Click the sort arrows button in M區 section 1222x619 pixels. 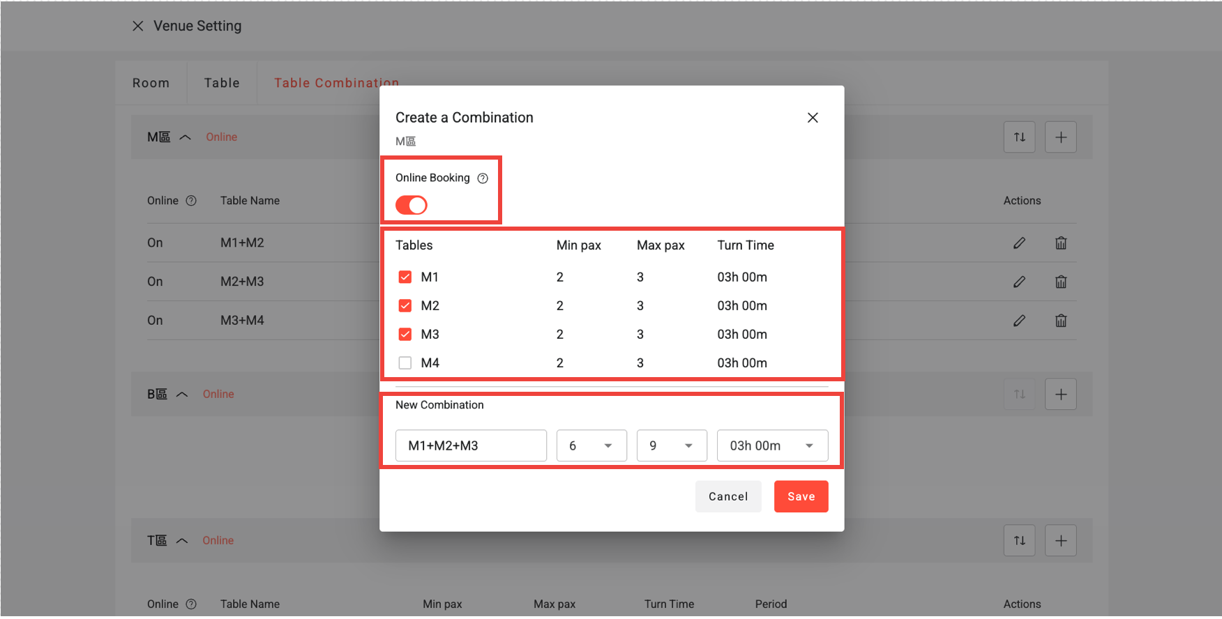pos(1019,137)
